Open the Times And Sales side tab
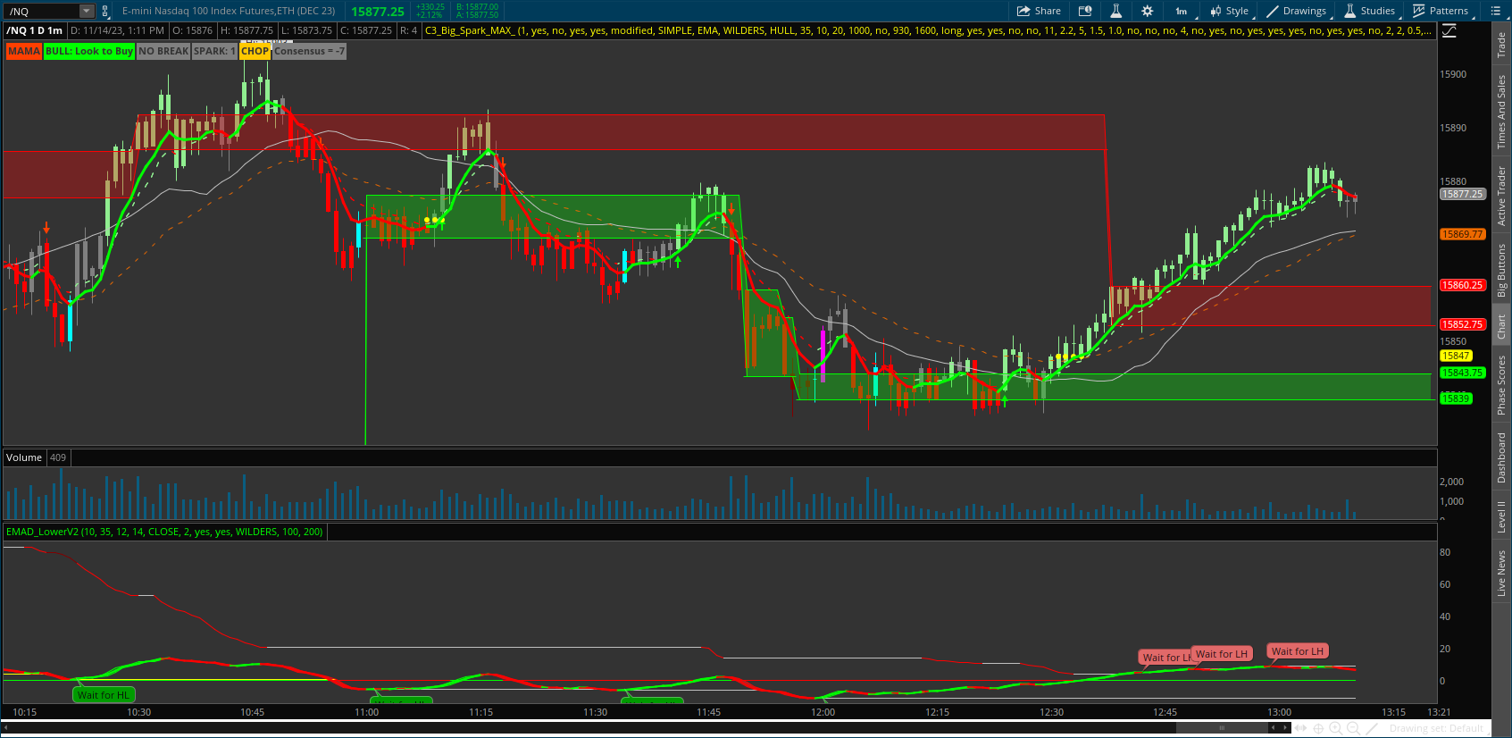 coord(1501,112)
